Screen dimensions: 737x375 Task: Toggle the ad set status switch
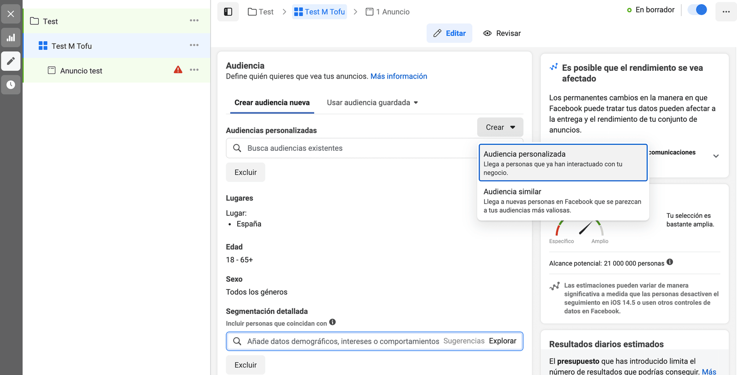pos(697,10)
